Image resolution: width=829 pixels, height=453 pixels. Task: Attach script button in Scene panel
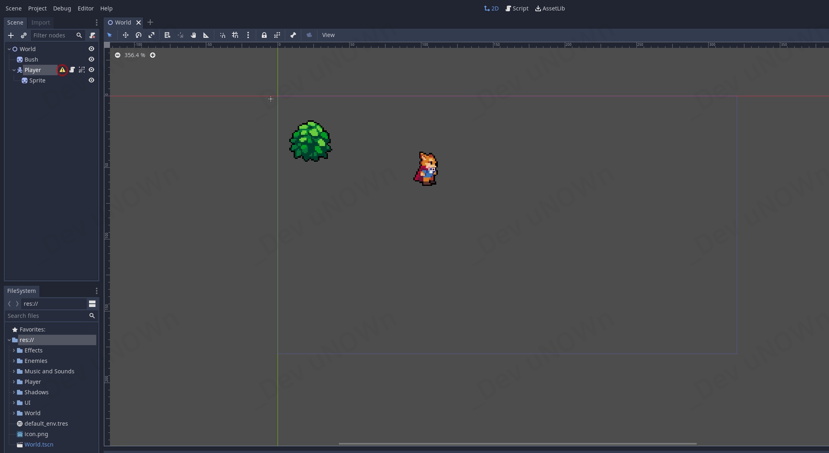92,35
